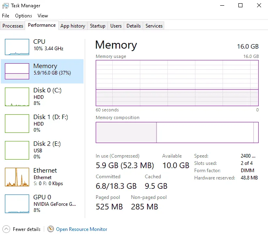The width and height of the screenshot is (268, 237).
Task: Click the Fewer details label
Action: [x=27, y=229]
